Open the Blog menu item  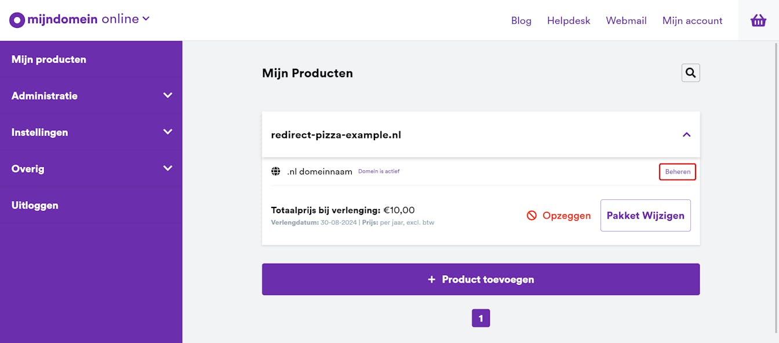(x=521, y=20)
